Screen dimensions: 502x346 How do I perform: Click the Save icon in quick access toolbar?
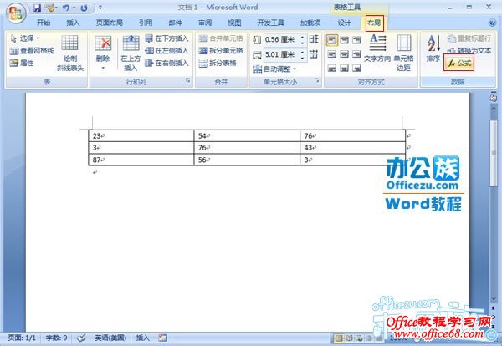(x=37, y=8)
